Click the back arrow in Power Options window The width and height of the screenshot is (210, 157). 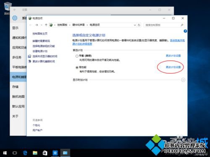(31, 25)
